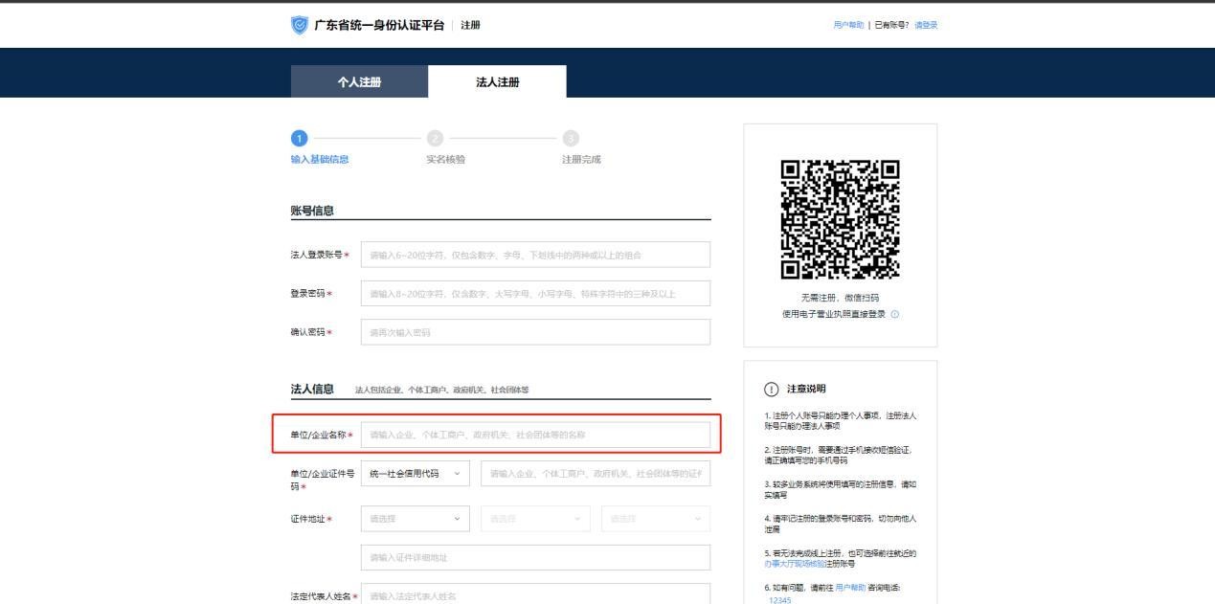Click the 法人登录账号 input field

pos(536,254)
